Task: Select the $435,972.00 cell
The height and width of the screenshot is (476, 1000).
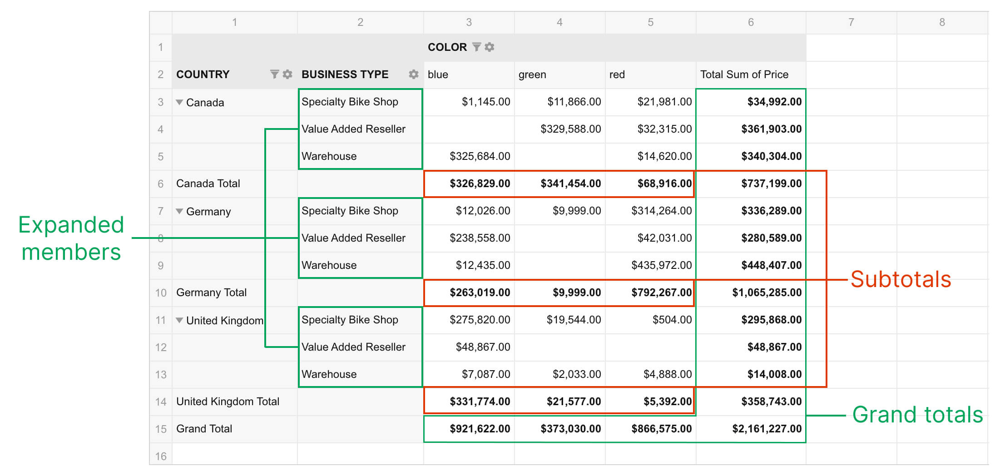Action: pyautogui.click(x=650, y=266)
